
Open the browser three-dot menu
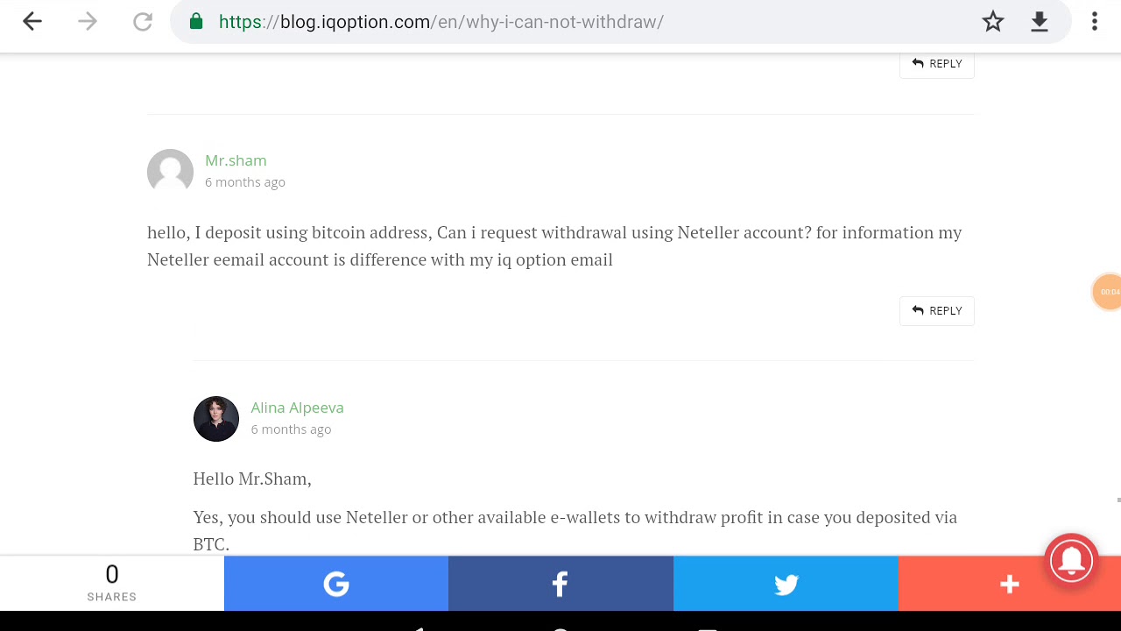point(1095,22)
